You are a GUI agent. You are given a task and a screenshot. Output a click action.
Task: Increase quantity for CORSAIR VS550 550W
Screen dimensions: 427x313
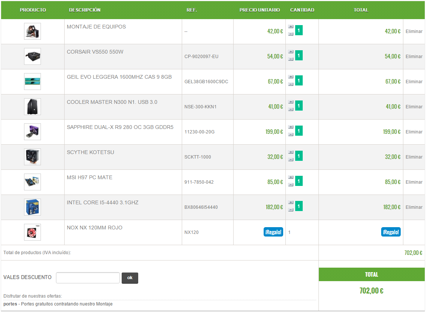pos(291,52)
